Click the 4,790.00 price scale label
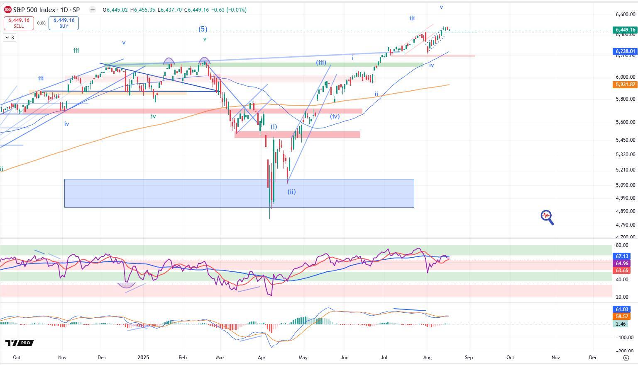 pyautogui.click(x=626, y=225)
